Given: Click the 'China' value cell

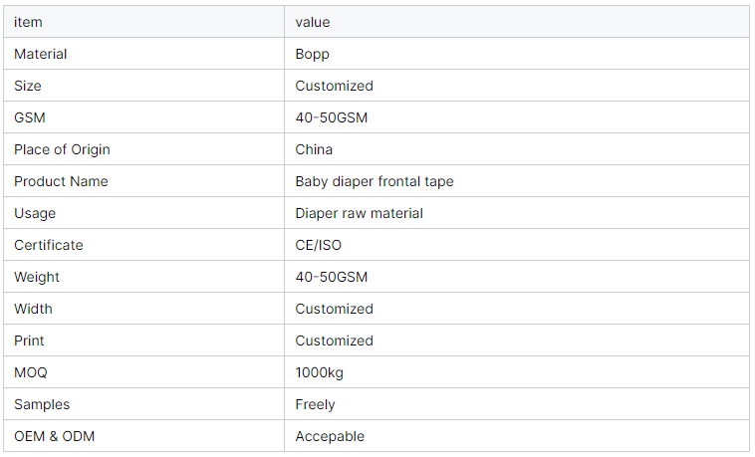Looking at the screenshot, I should click(314, 149).
